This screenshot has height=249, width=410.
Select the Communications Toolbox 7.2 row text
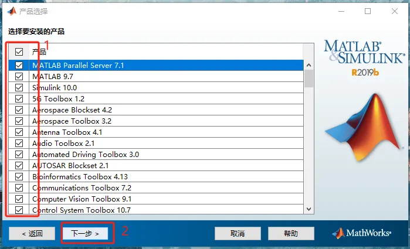click(82, 188)
